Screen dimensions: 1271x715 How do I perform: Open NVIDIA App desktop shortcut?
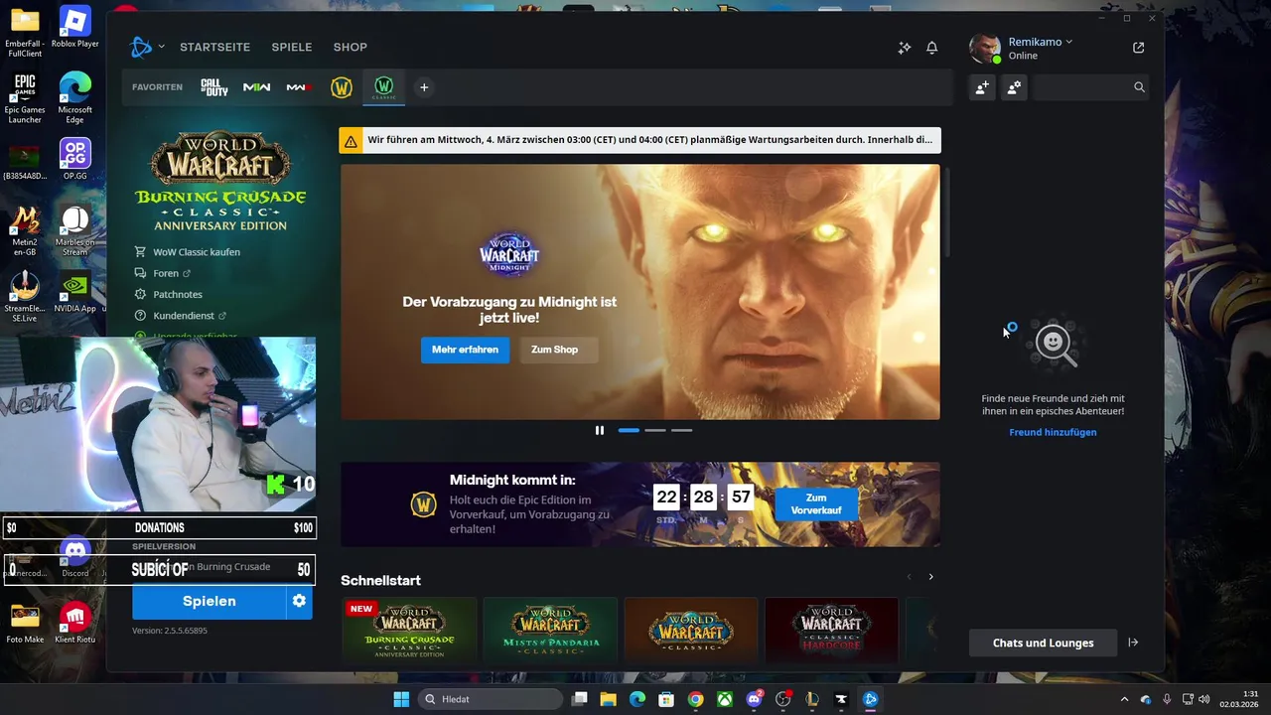(75, 294)
